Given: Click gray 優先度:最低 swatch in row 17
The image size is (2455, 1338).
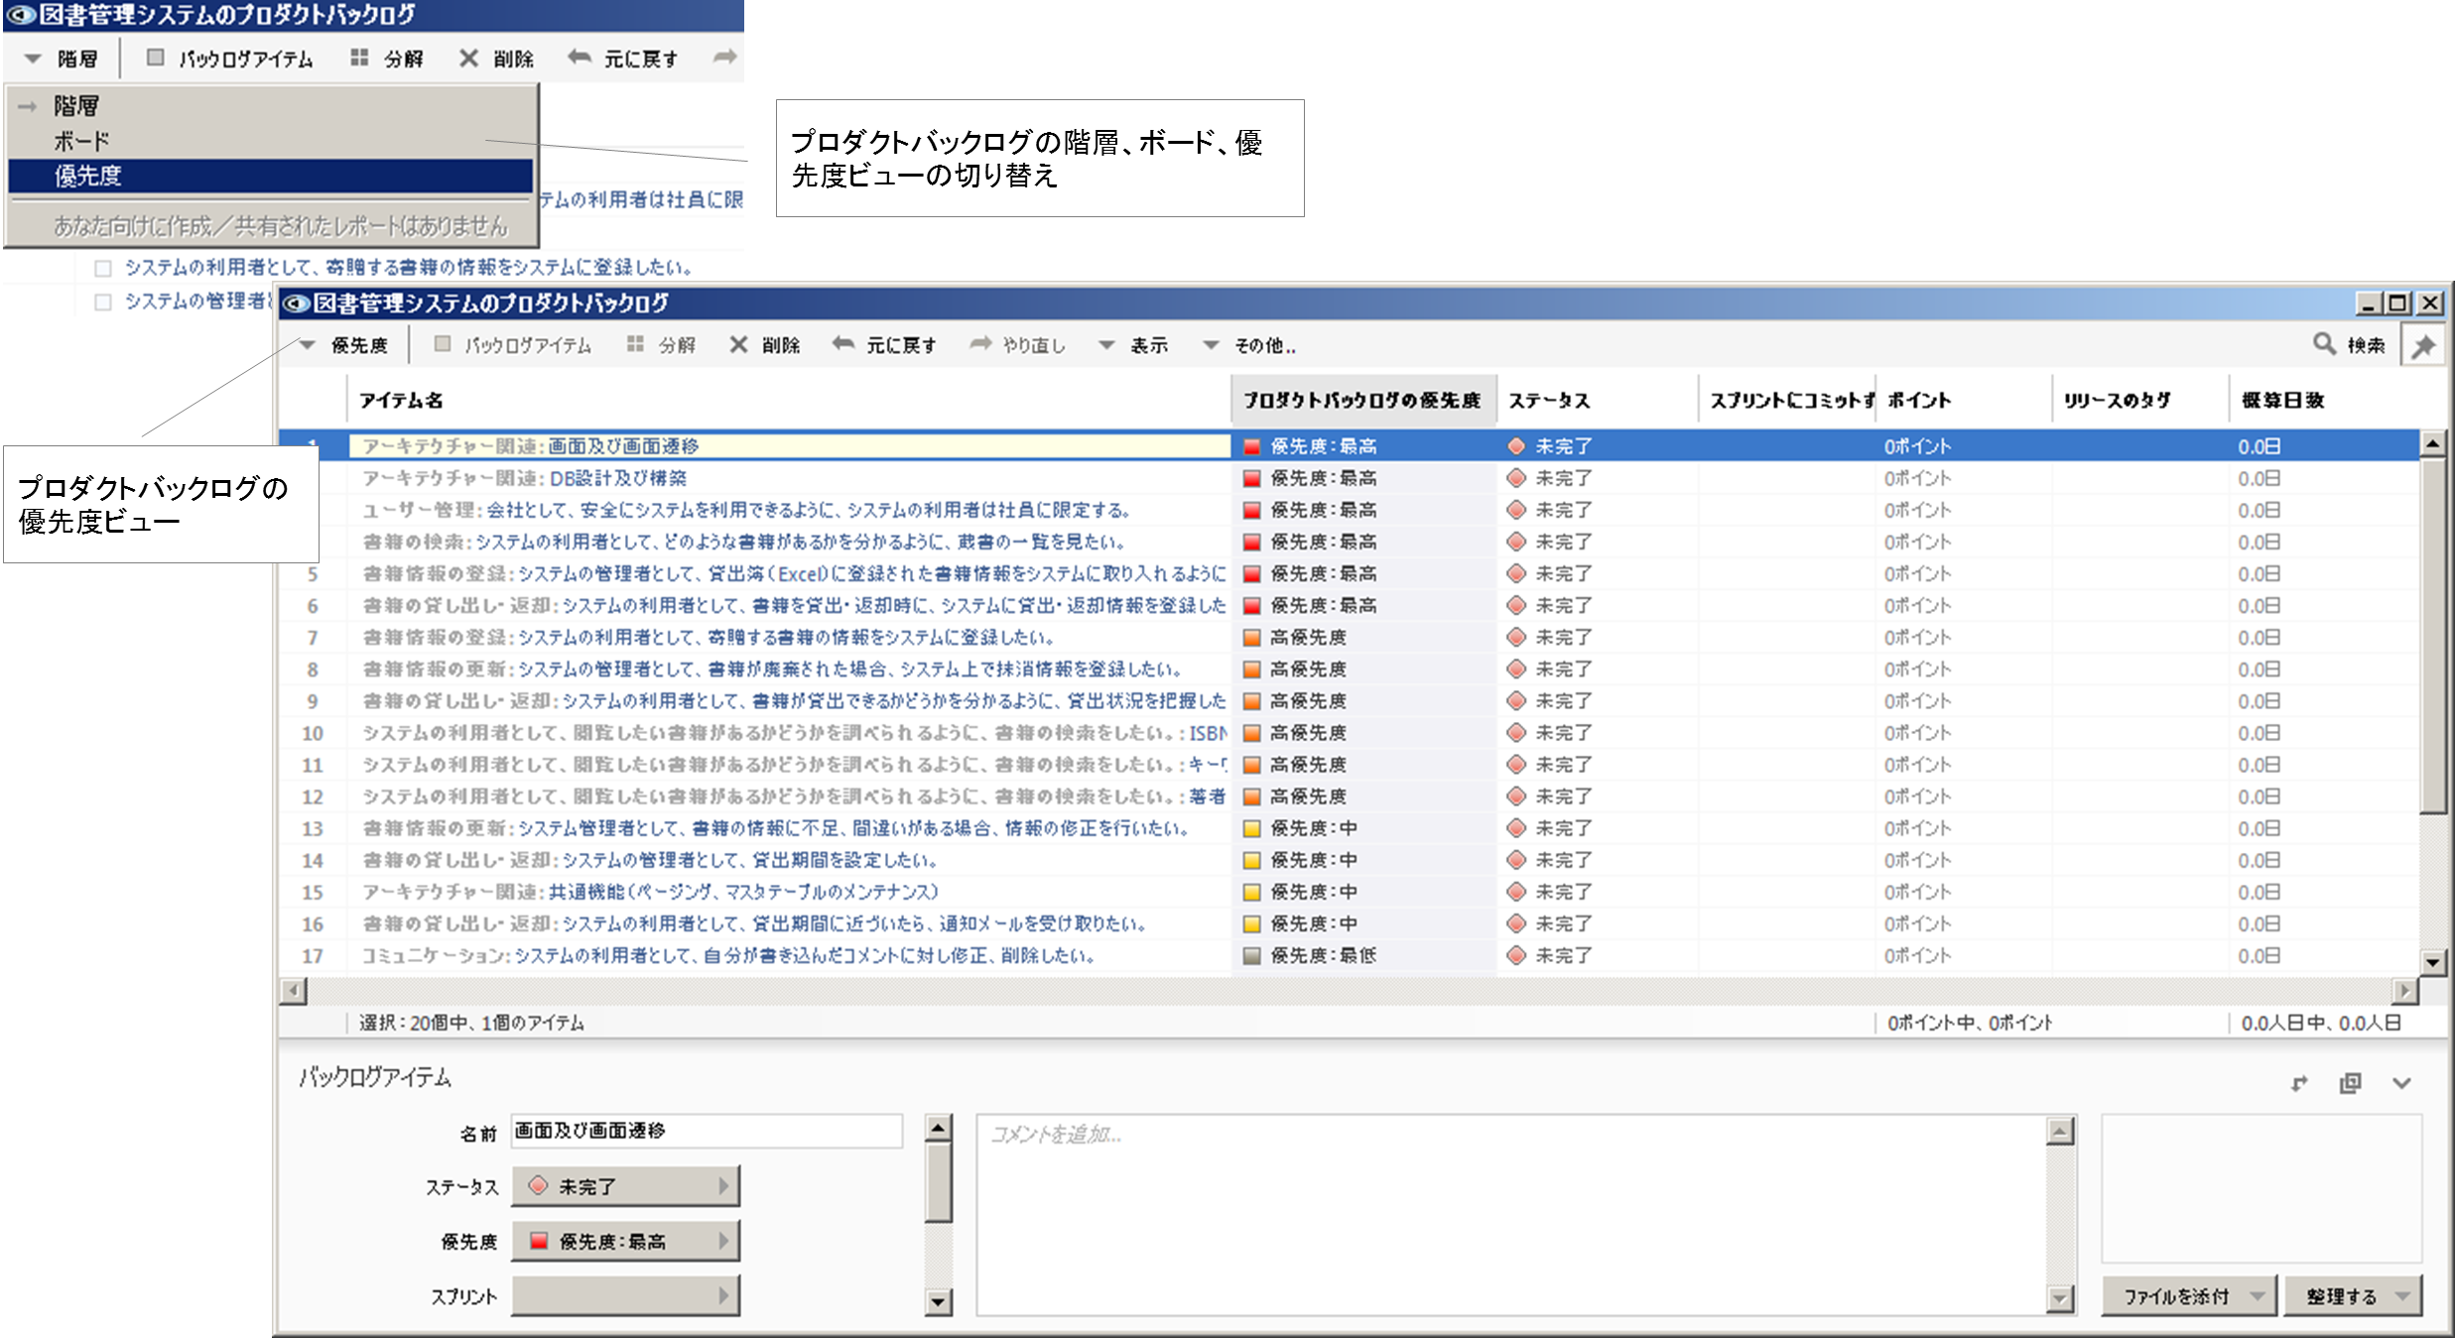Looking at the screenshot, I should (x=1252, y=956).
